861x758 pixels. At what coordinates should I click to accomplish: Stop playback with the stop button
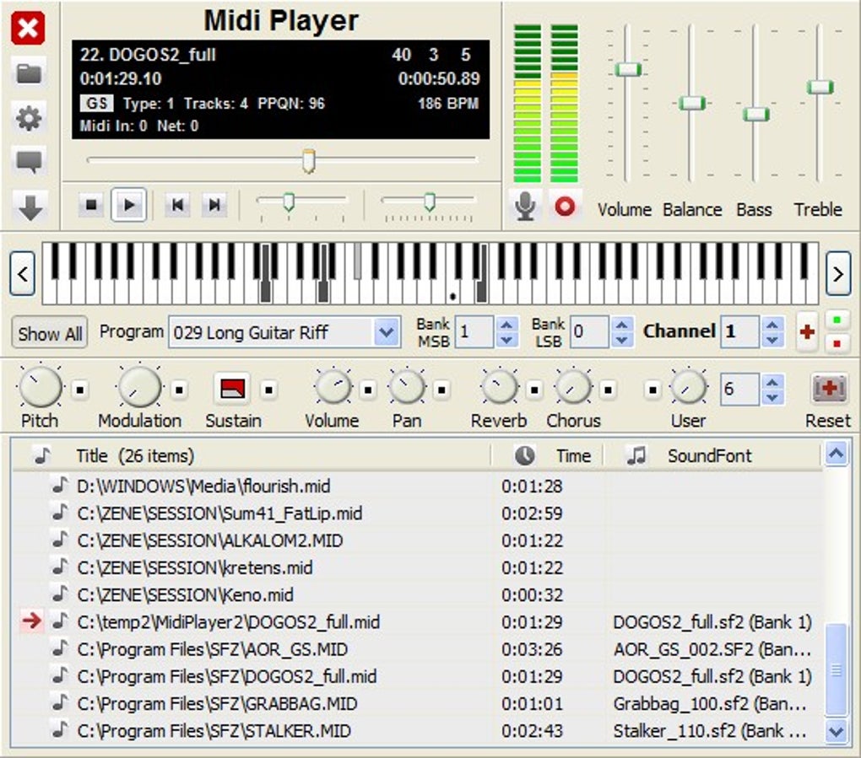(x=89, y=205)
